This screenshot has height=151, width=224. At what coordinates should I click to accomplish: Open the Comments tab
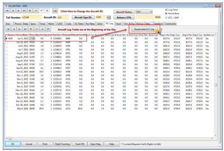point(171,24)
